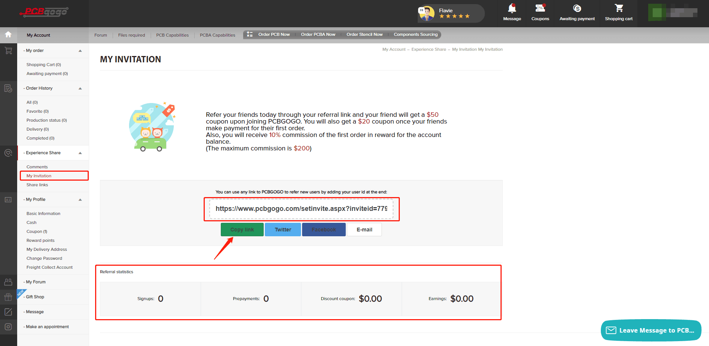Click the profile card sidebar icon

(x=8, y=200)
